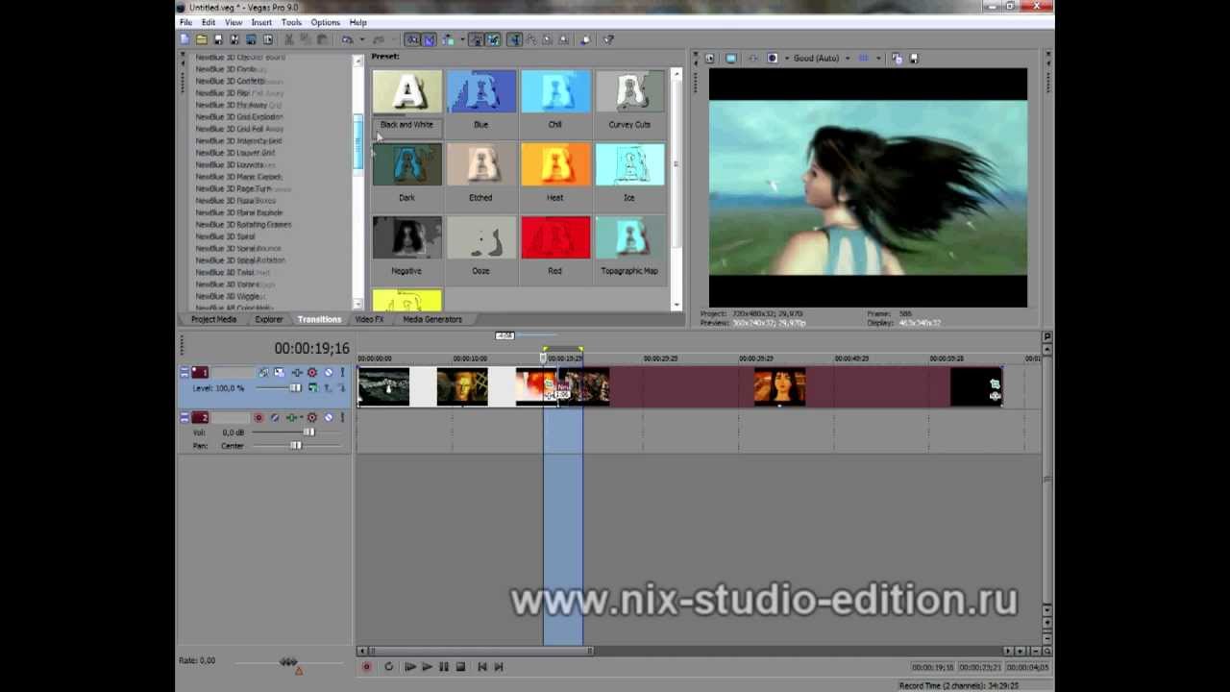Open the File menu

click(185, 22)
